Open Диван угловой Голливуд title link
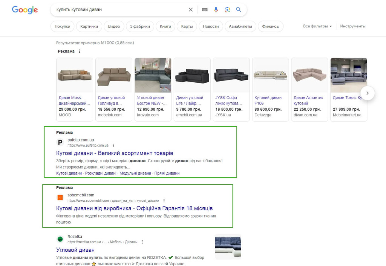Image resolution: width=386 pixels, height=266 pixels. (111, 100)
